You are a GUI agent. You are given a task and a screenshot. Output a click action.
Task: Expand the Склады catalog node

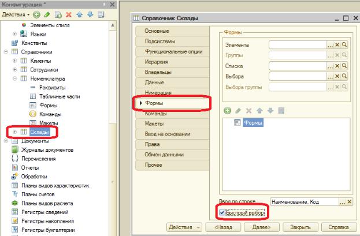(x=14, y=132)
